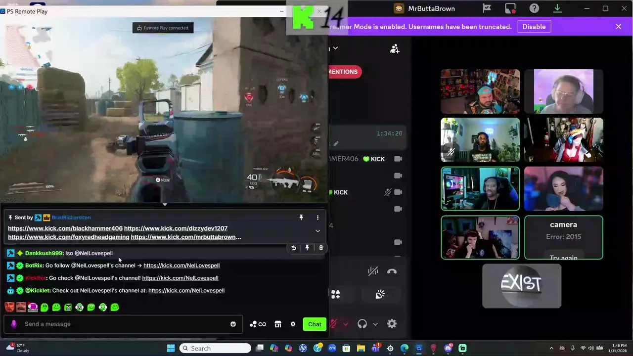
Task: Open the NelLovespell link in Kicklet's message
Action: (186, 291)
